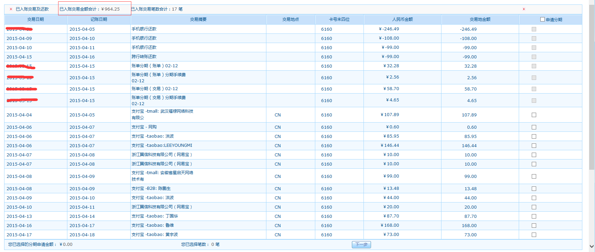Click the 交易地点 column header

(291, 19)
